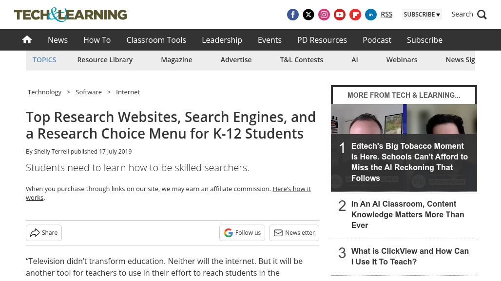Image resolution: width=501 pixels, height=281 pixels.
Task: Click the Internet breadcrumb
Action: [x=128, y=92]
